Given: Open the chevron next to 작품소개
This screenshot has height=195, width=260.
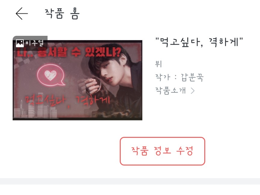Looking at the screenshot, I should point(193,91).
